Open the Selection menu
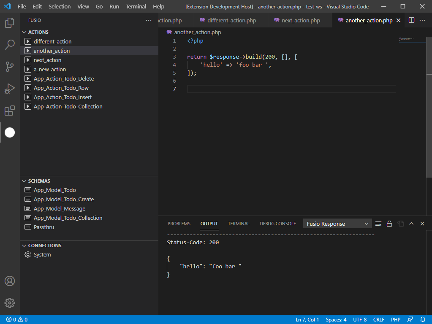 tap(60, 6)
